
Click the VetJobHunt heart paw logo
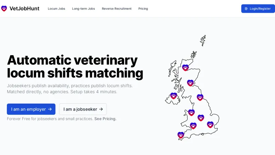pyautogui.click(x=4, y=9)
